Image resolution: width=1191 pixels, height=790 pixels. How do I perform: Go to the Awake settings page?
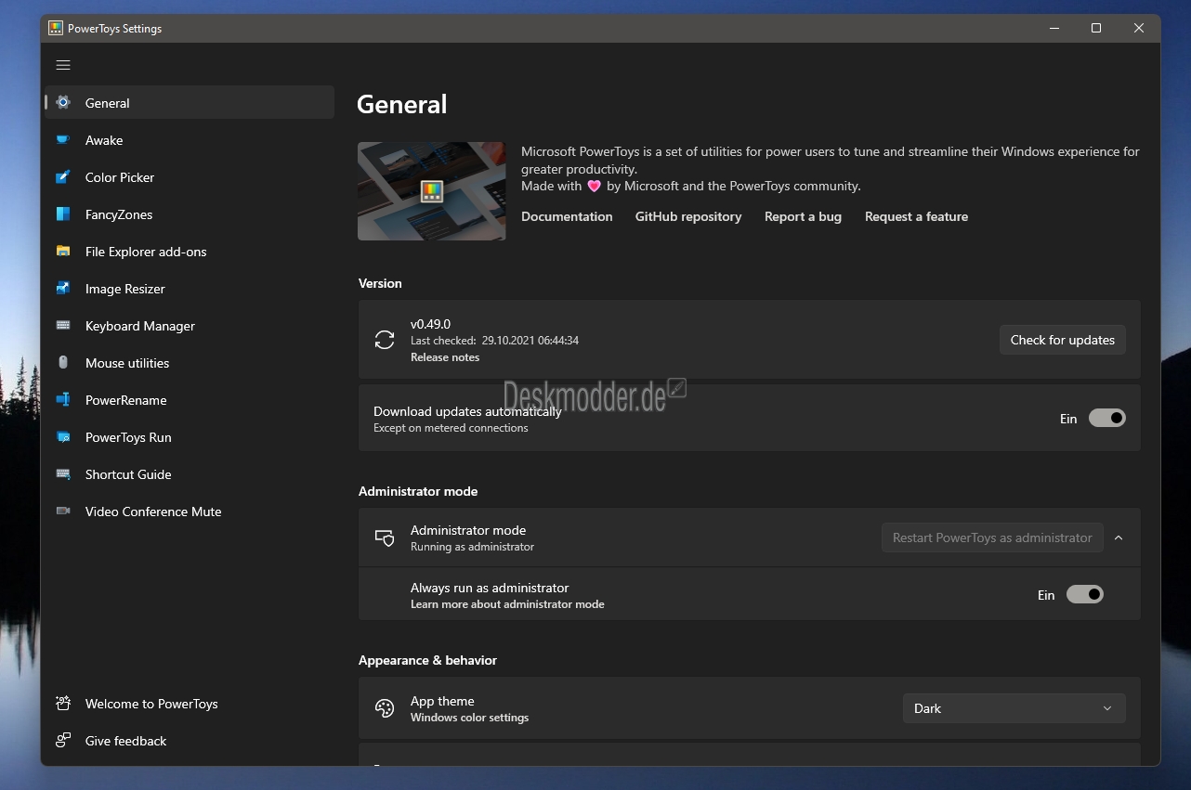click(190, 140)
